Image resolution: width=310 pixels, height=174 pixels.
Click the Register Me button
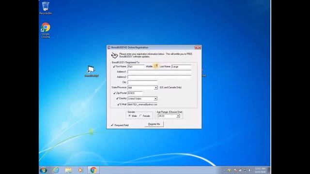(154, 124)
